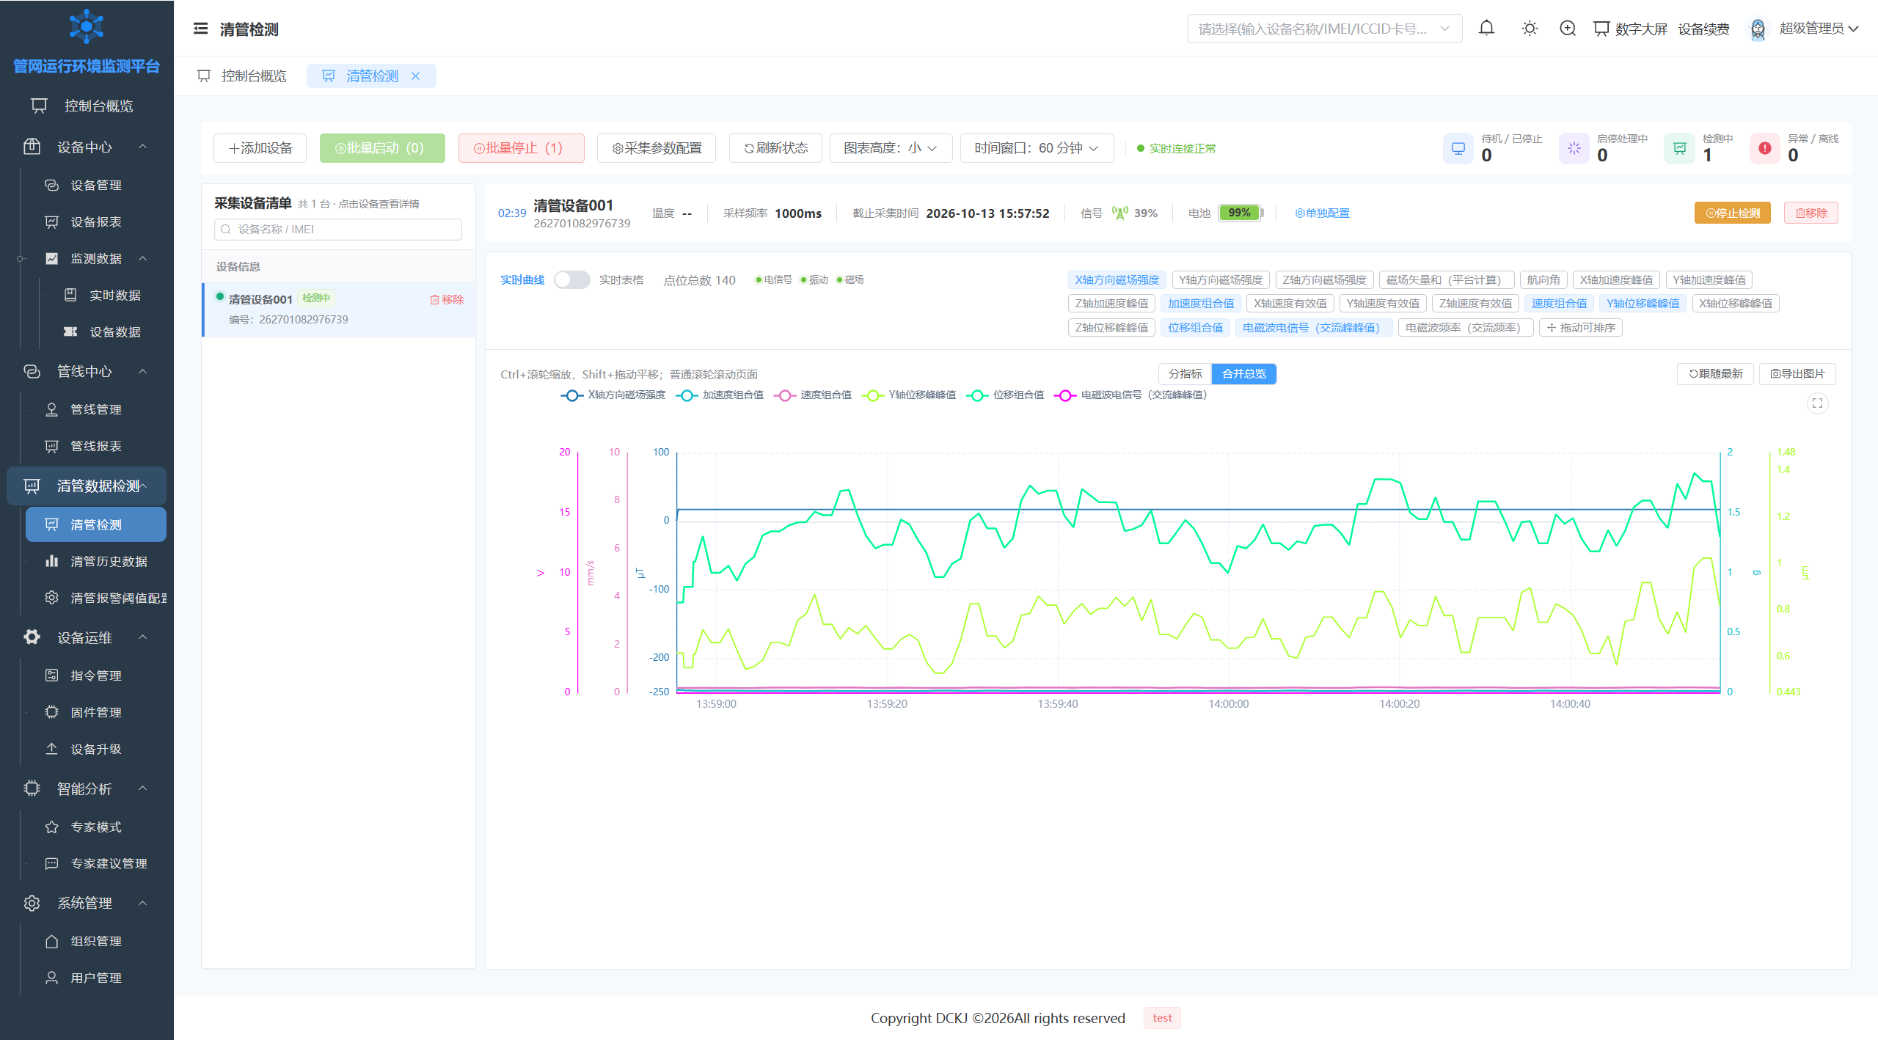Viewport: 1878px width, 1040px height.
Task: Collapse the 设备中心 sidebar group
Action: [x=87, y=147]
